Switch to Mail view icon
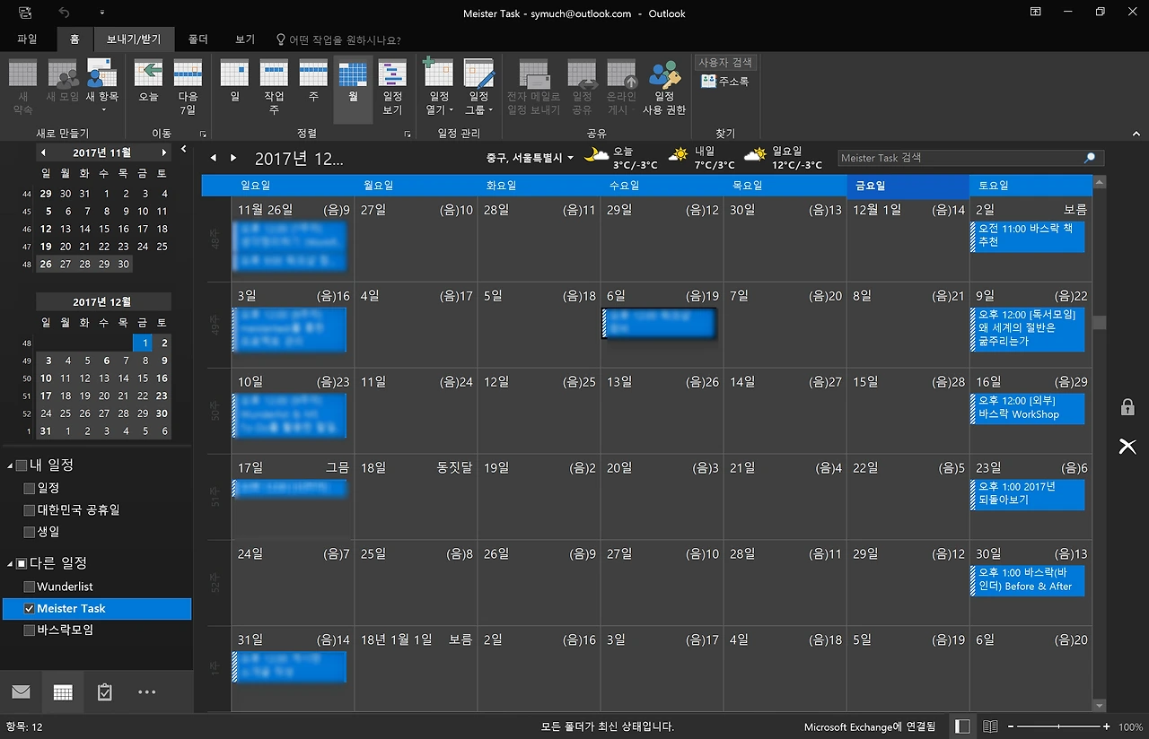This screenshot has width=1149, height=739. (21, 692)
